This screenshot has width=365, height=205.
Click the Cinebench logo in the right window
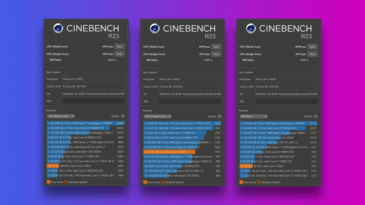[252, 28]
